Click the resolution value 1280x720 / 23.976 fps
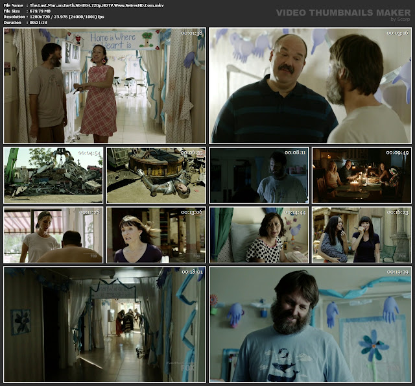The width and height of the screenshot is (415, 386). click(x=67, y=17)
